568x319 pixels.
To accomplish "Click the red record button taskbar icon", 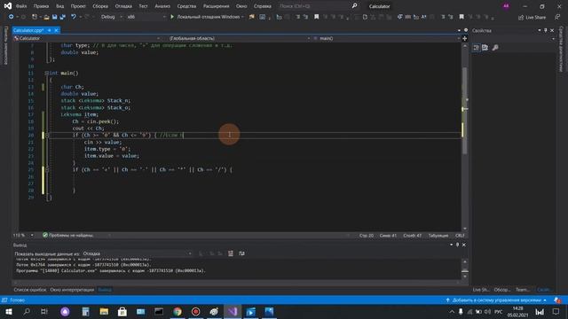I will coord(195,312).
